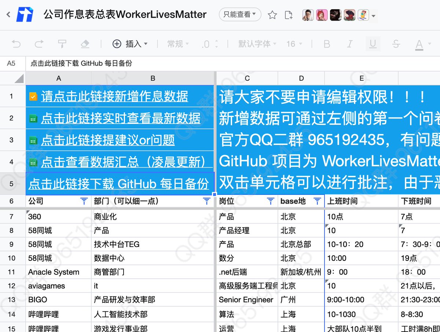Select row 11 header
440x332 pixels.
12,272
